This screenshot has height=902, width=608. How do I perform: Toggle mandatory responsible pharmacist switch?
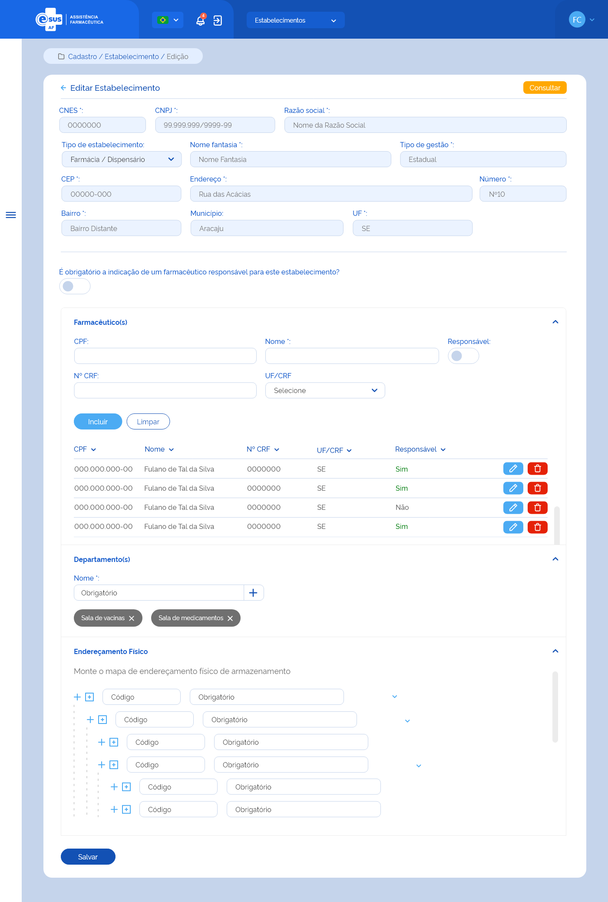point(75,286)
